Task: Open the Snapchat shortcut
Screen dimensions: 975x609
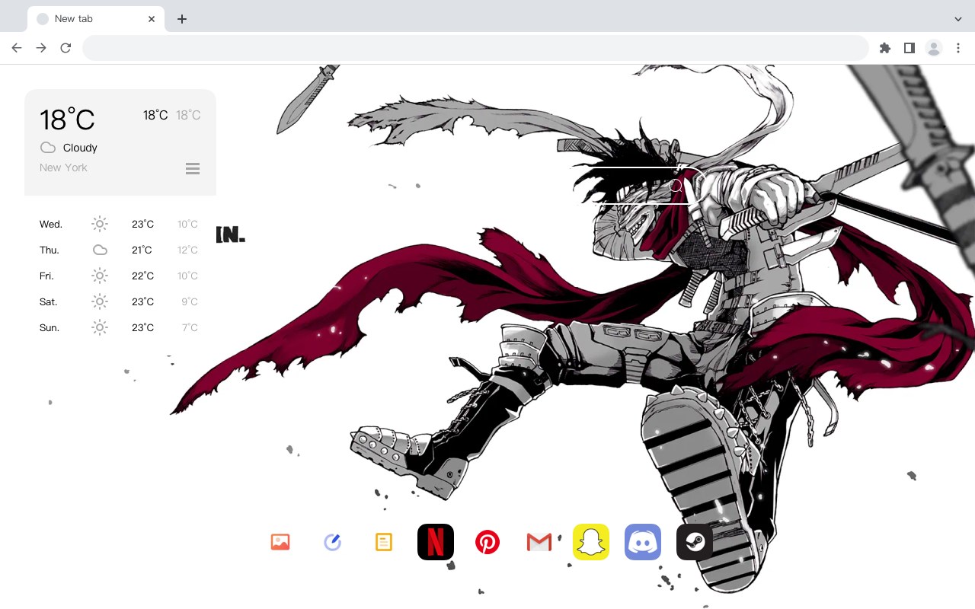Action: point(591,542)
